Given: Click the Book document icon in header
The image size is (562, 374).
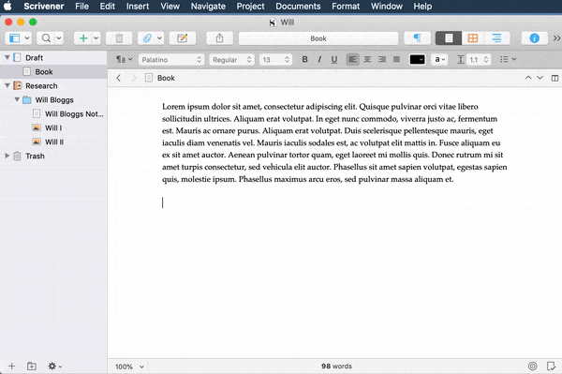Looking at the screenshot, I should tap(149, 78).
